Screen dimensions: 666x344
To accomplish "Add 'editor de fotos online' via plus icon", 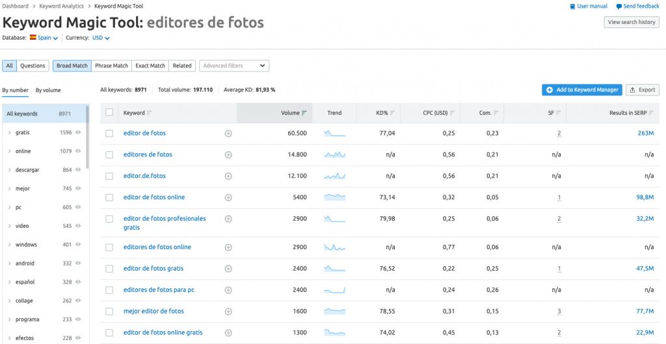I will pyautogui.click(x=228, y=197).
